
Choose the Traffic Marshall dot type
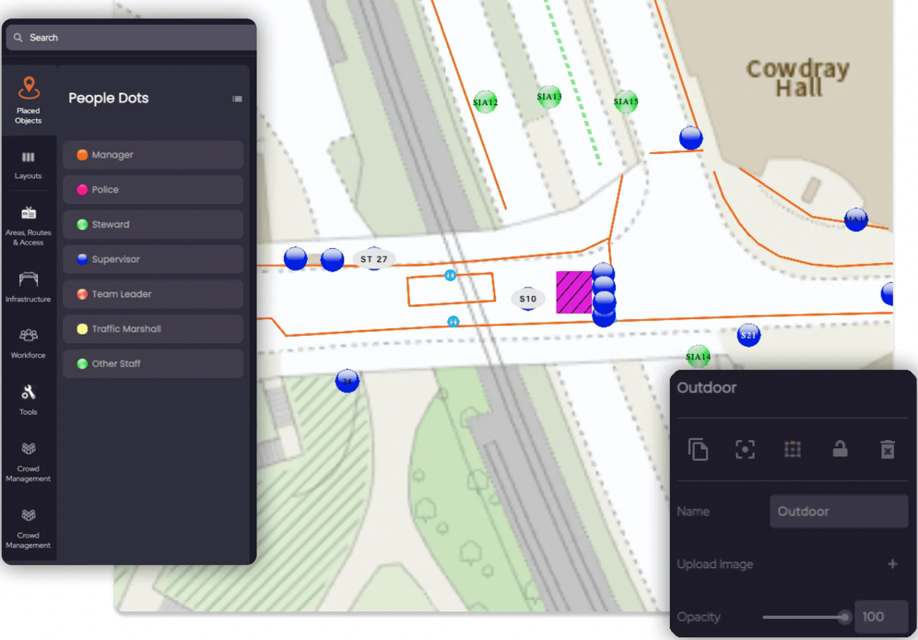pos(153,329)
